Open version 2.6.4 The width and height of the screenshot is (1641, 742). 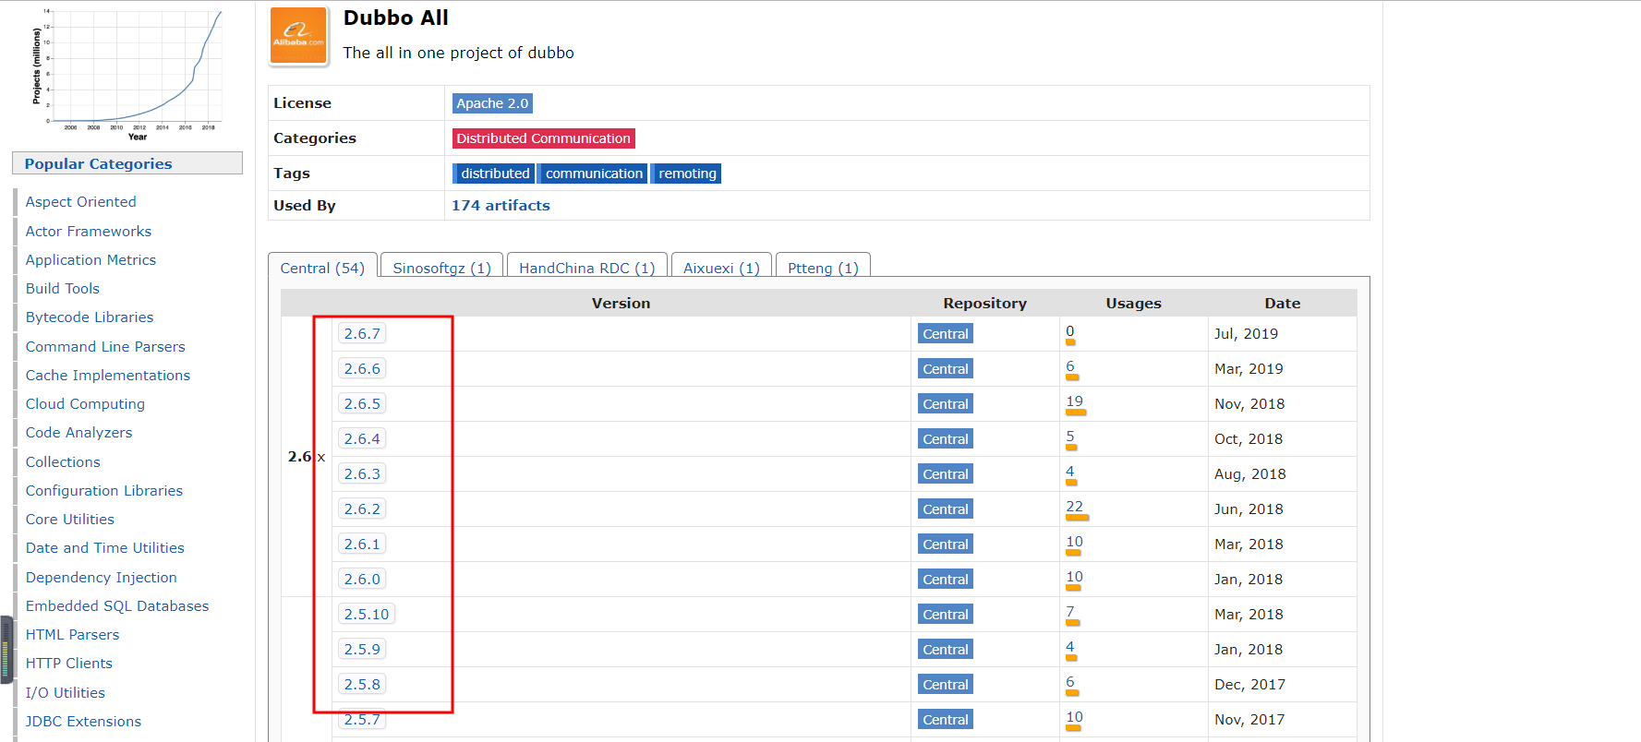coord(362,439)
